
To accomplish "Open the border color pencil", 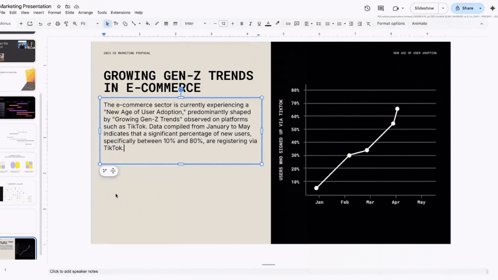I will [x=157, y=24].
